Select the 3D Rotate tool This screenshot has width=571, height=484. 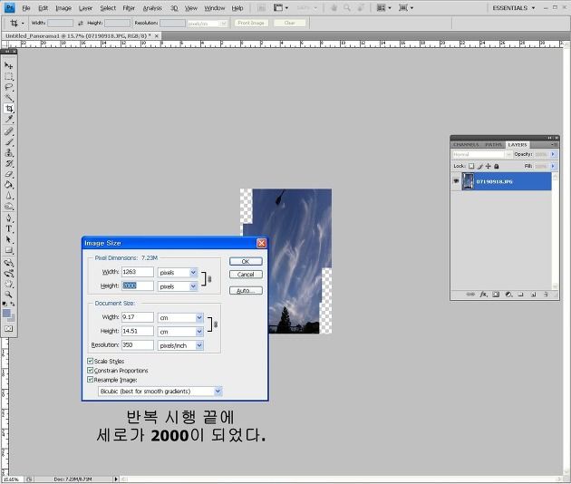(9, 263)
